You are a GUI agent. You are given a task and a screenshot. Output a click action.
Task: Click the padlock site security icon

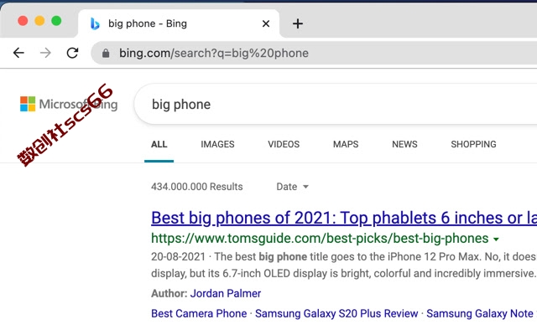coord(106,54)
